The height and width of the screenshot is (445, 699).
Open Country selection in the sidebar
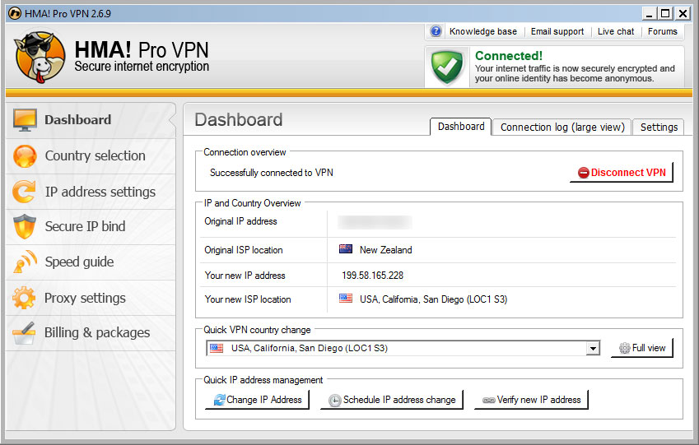coord(91,156)
